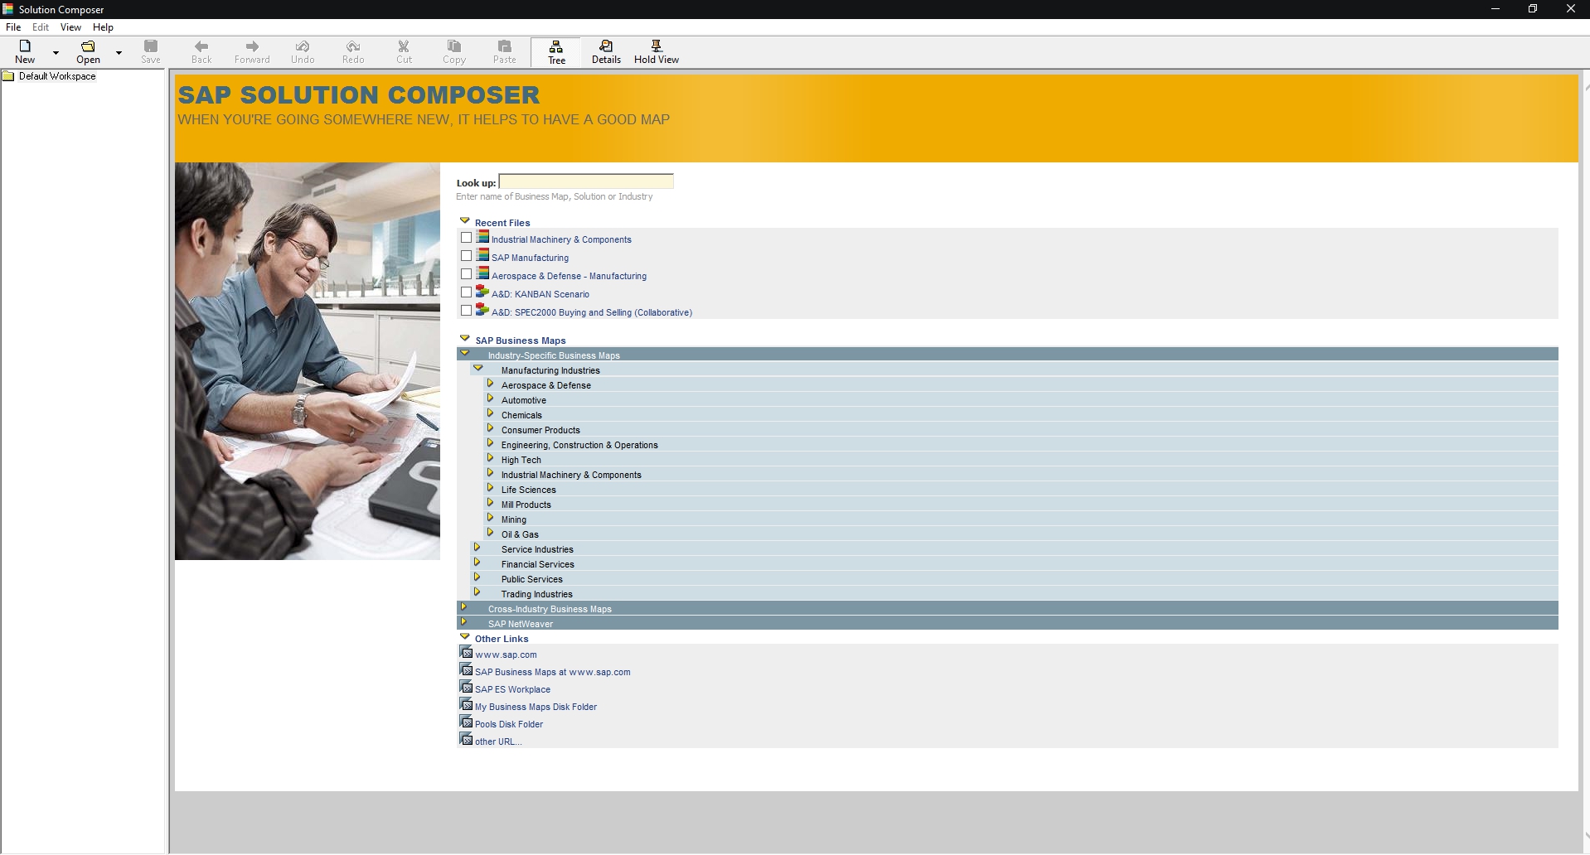Image resolution: width=1590 pixels, height=855 pixels.
Task: Click the Pools Disk Folder link icon
Action: click(x=466, y=722)
